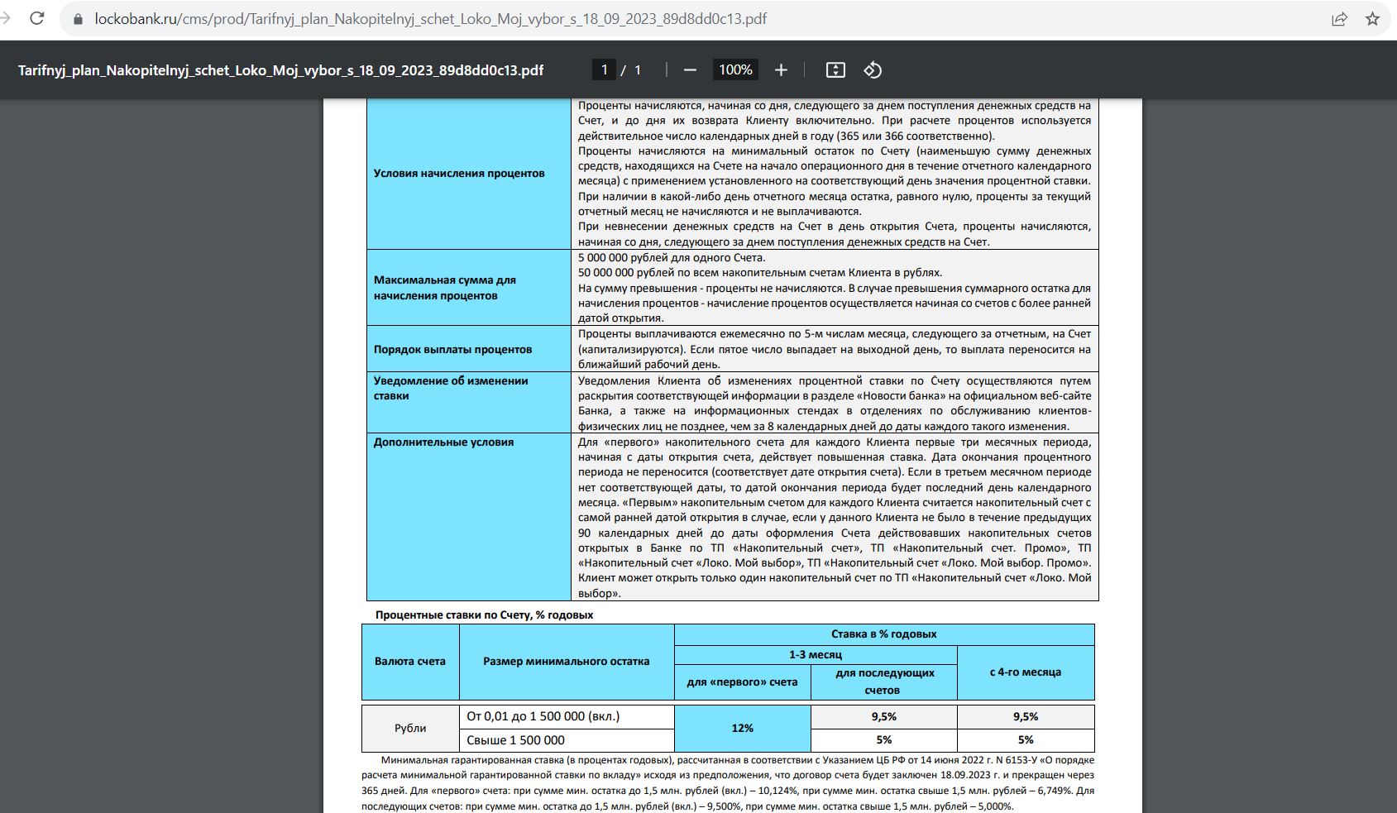Viewport: 1397px width, 813px height.
Task: Click 'с 4-го месяца' header cell
Action: coord(1026,672)
